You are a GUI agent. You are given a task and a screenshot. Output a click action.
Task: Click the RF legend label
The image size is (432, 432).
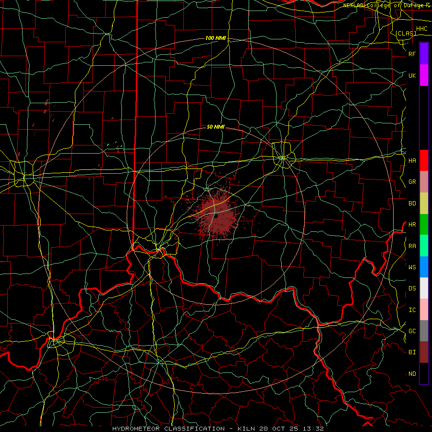click(412, 54)
